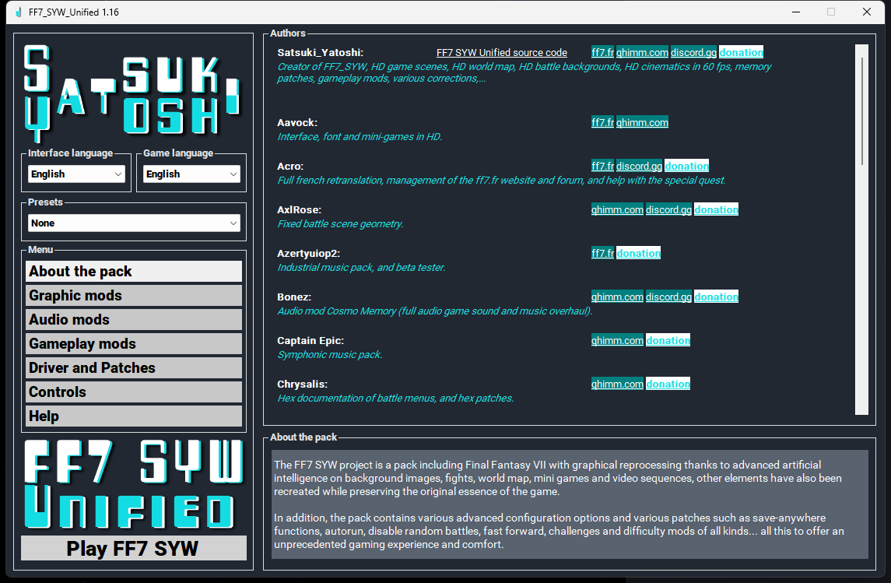Click Azertyuiop2's donation link
Image resolution: width=891 pixels, height=583 pixels.
point(639,253)
